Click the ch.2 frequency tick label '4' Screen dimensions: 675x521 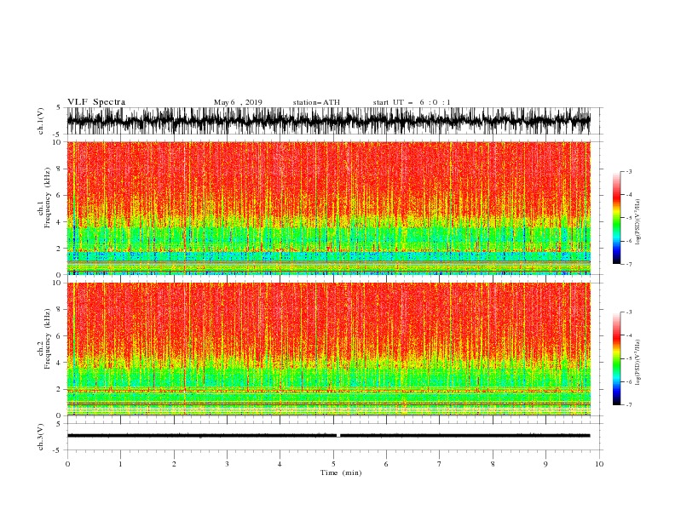pyautogui.click(x=59, y=363)
